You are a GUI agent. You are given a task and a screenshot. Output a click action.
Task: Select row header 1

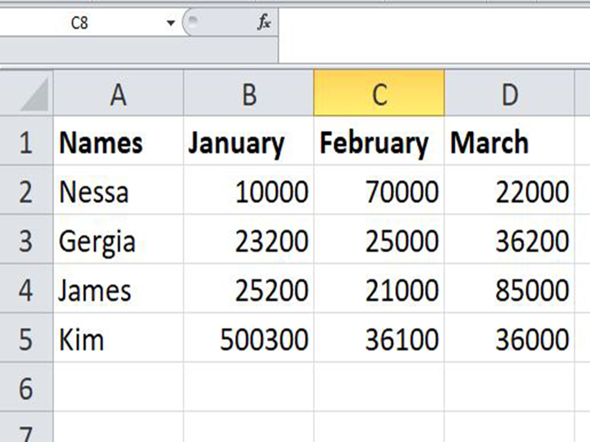click(x=26, y=142)
